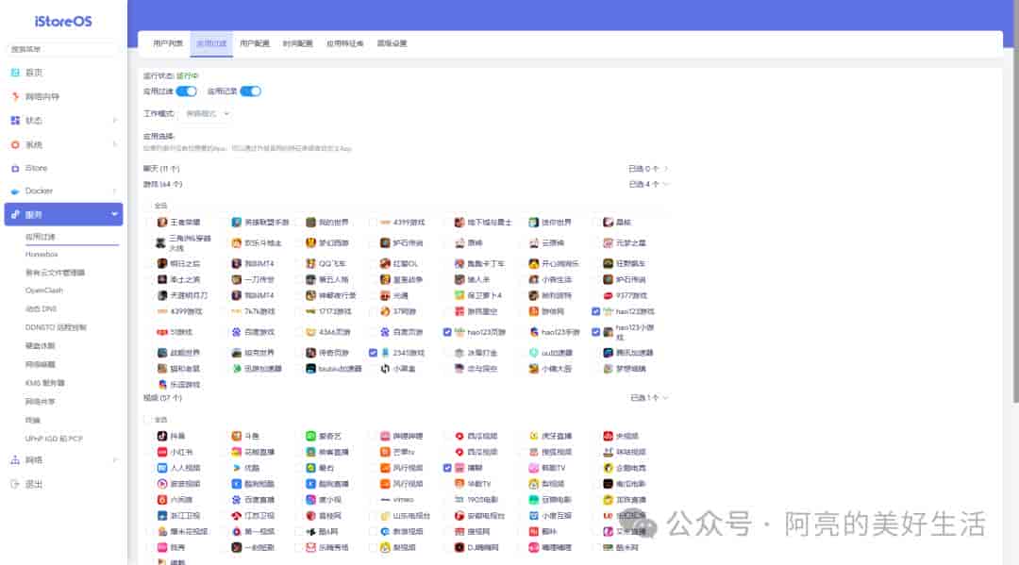This screenshot has height=565, width=1019.
Task: Select the top 应用过滤 tab
Action: pos(212,43)
